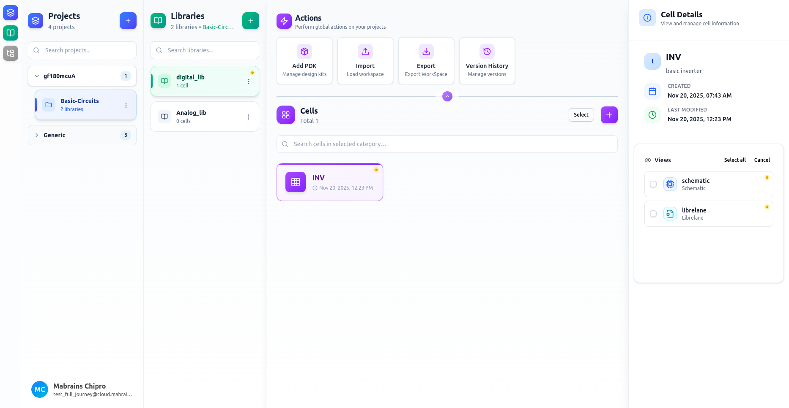789x408 pixels.
Task: Click the green add library plus button
Action: pyautogui.click(x=250, y=21)
